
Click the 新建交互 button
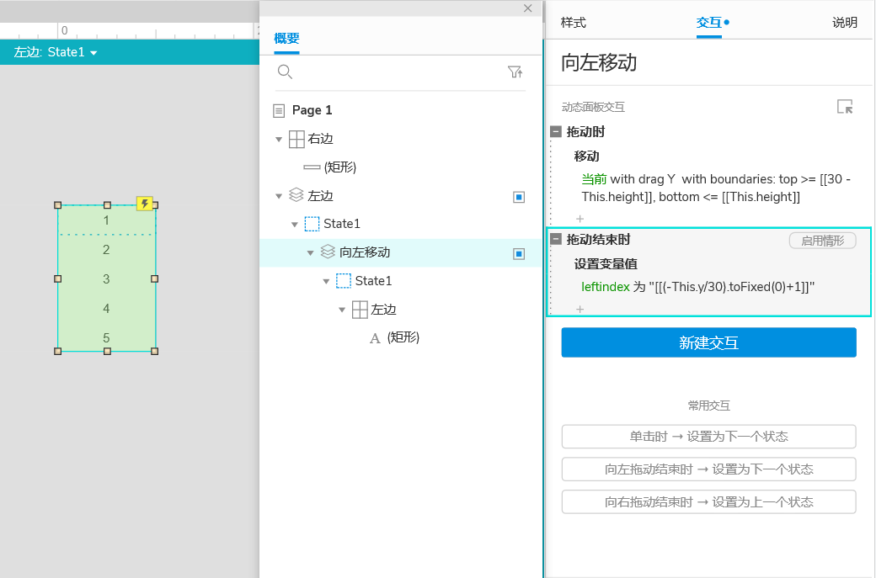point(708,342)
